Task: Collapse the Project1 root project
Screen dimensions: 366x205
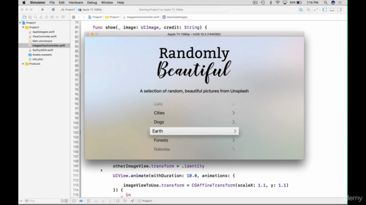Action: pyautogui.click(x=21, y=23)
